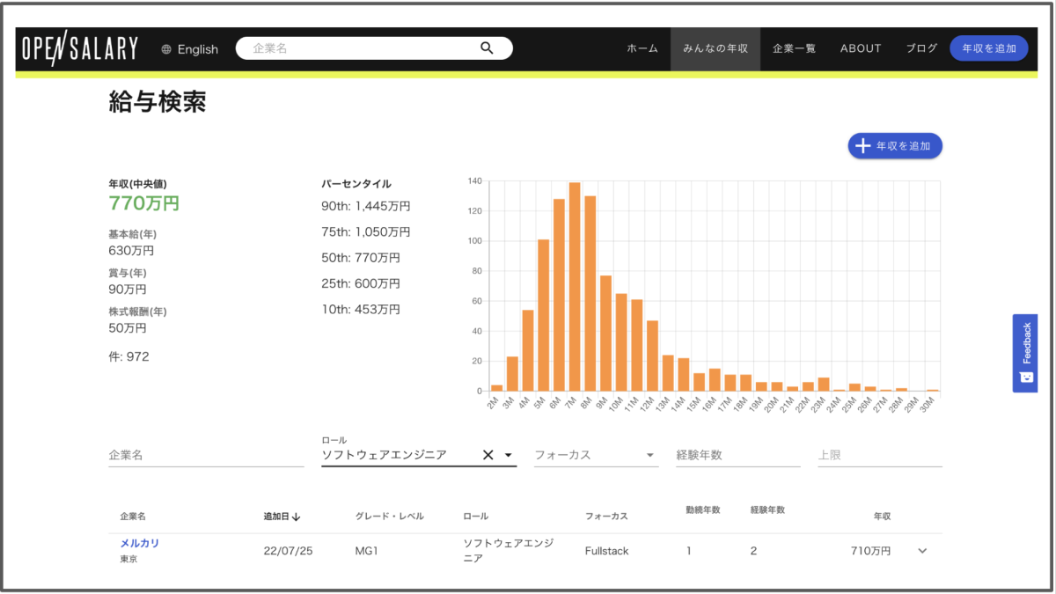
Task: Open the ブログ link
Action: click(x=921, y=49)
